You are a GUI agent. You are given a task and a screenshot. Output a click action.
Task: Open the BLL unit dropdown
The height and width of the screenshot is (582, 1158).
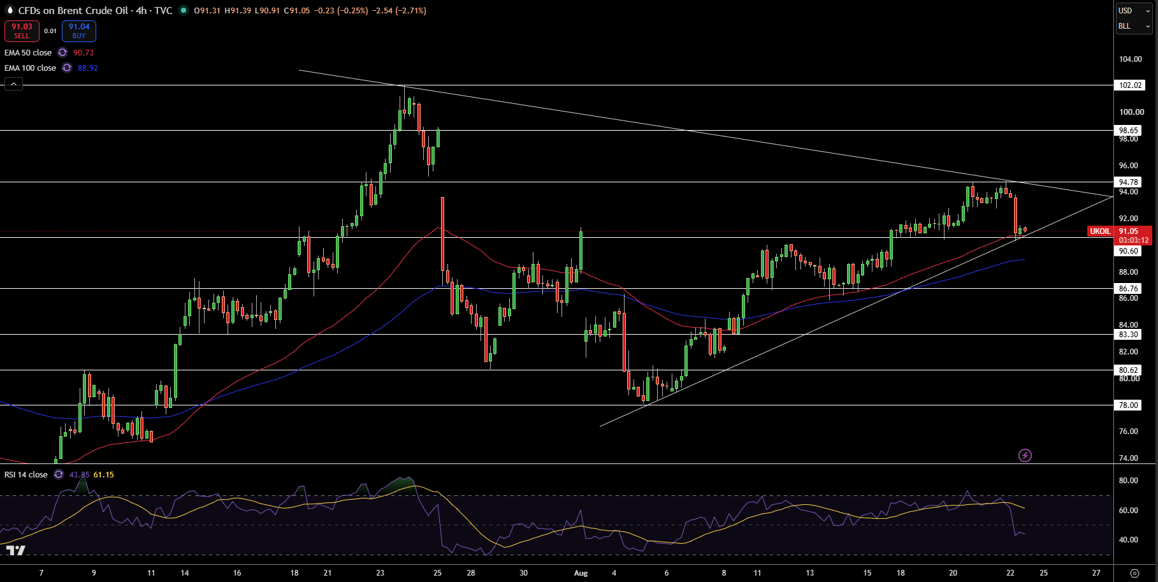pyautogui.click(x=1134, y=26)
